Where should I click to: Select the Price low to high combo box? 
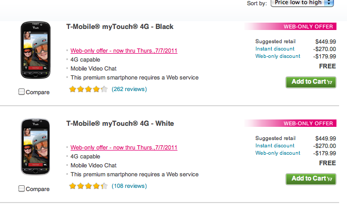(x=302, y=3)
